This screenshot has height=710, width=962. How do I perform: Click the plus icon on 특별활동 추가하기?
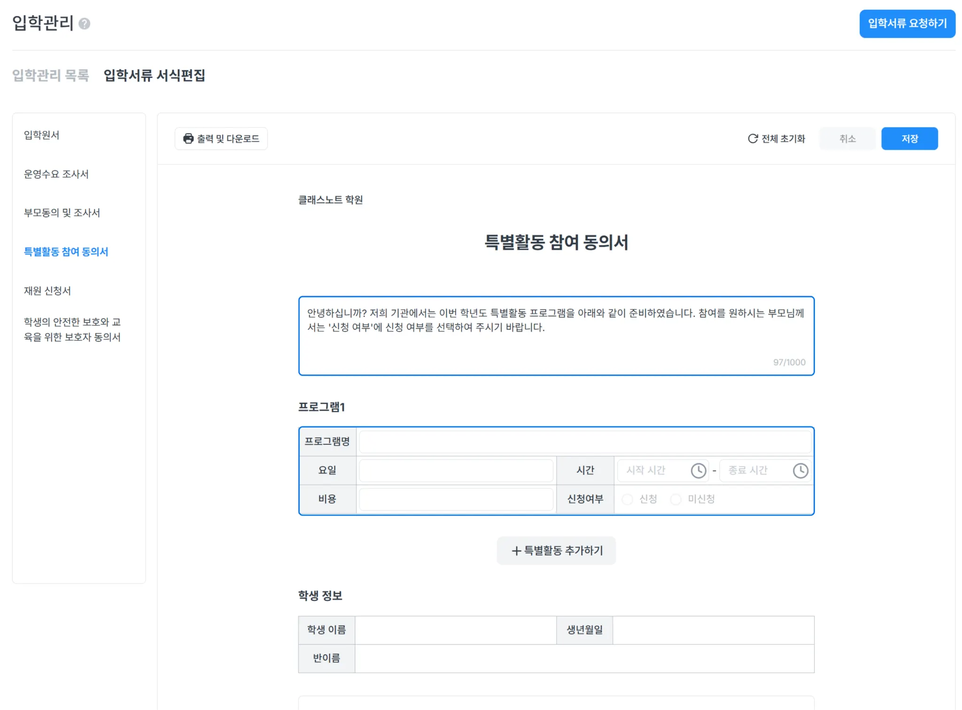click(516, 551)
